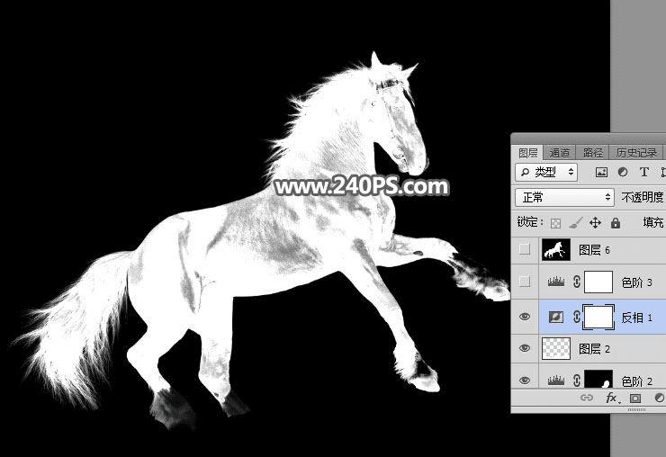Select layer name 图层 2
666x457 pixels.
[x=594, y=349]
